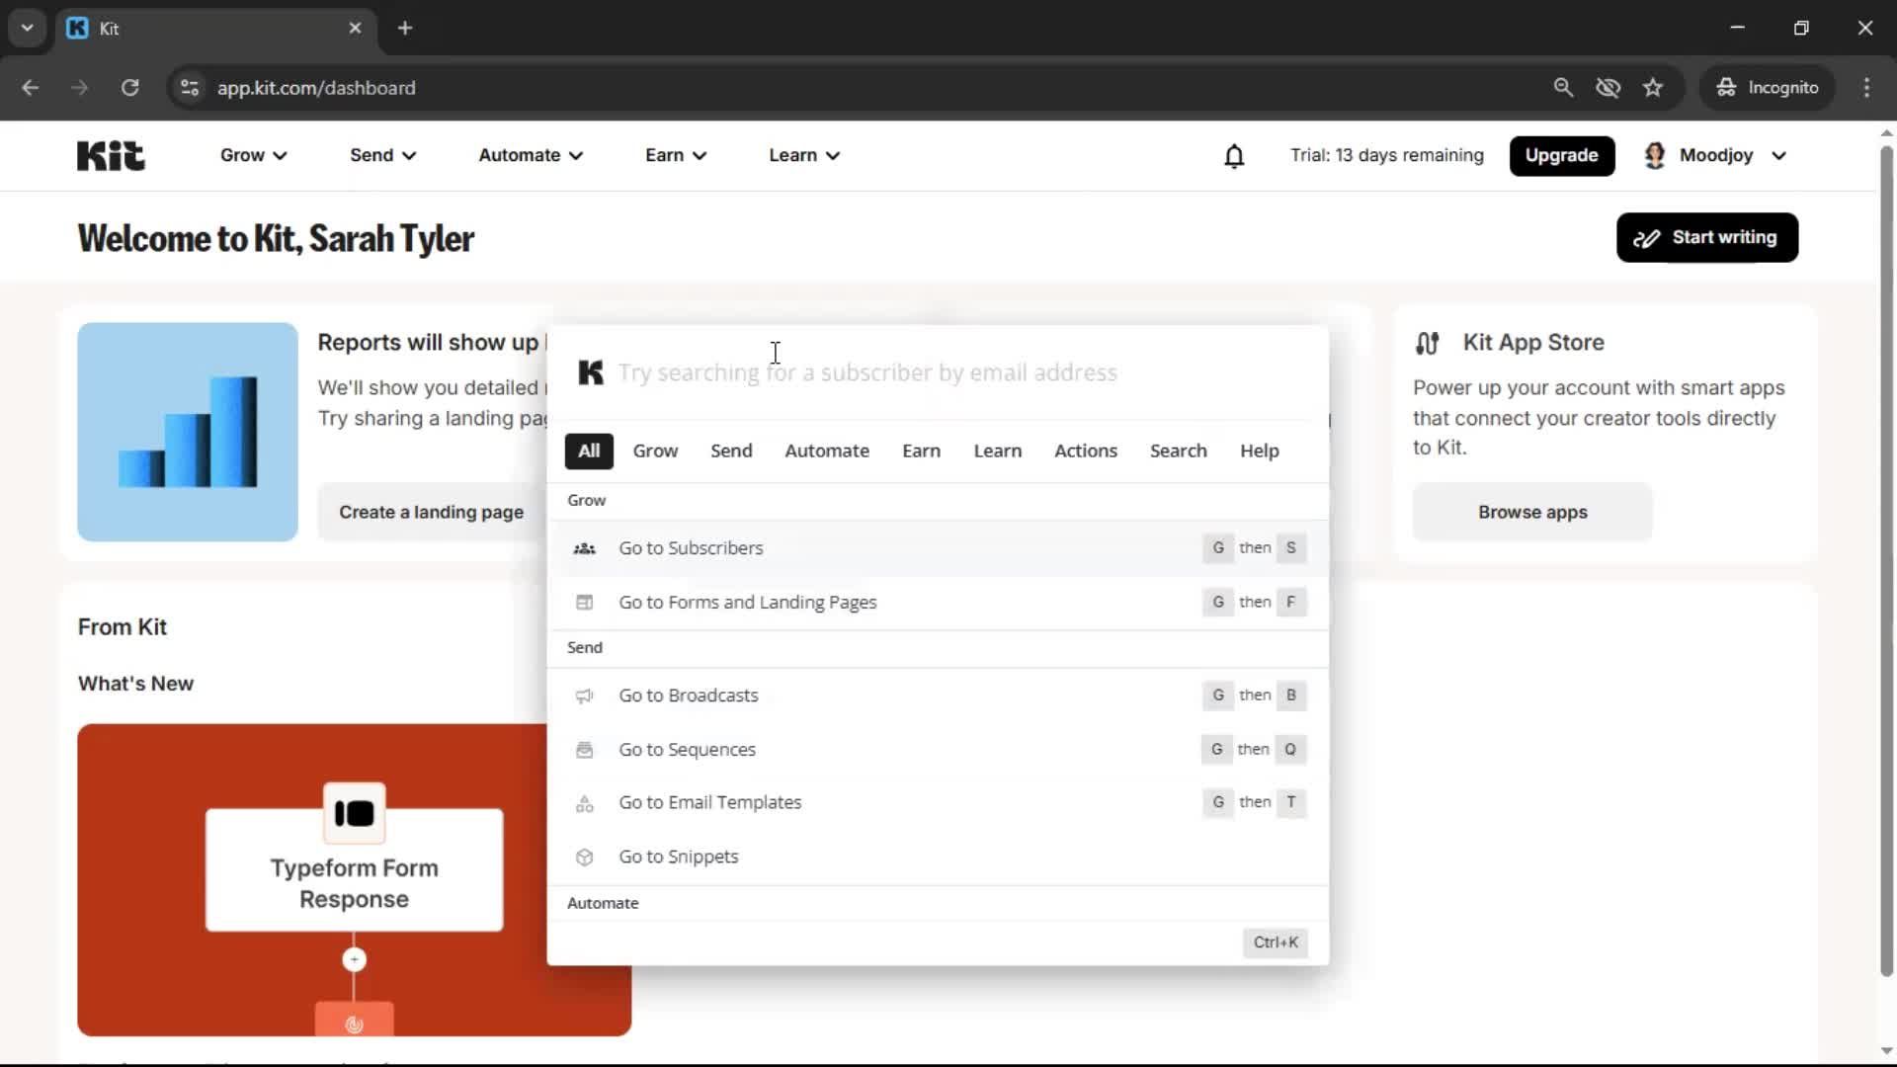Click Browse apps for Kit App Store
Viewport: 1897px width, 1067px height.
coord(1532,512)
